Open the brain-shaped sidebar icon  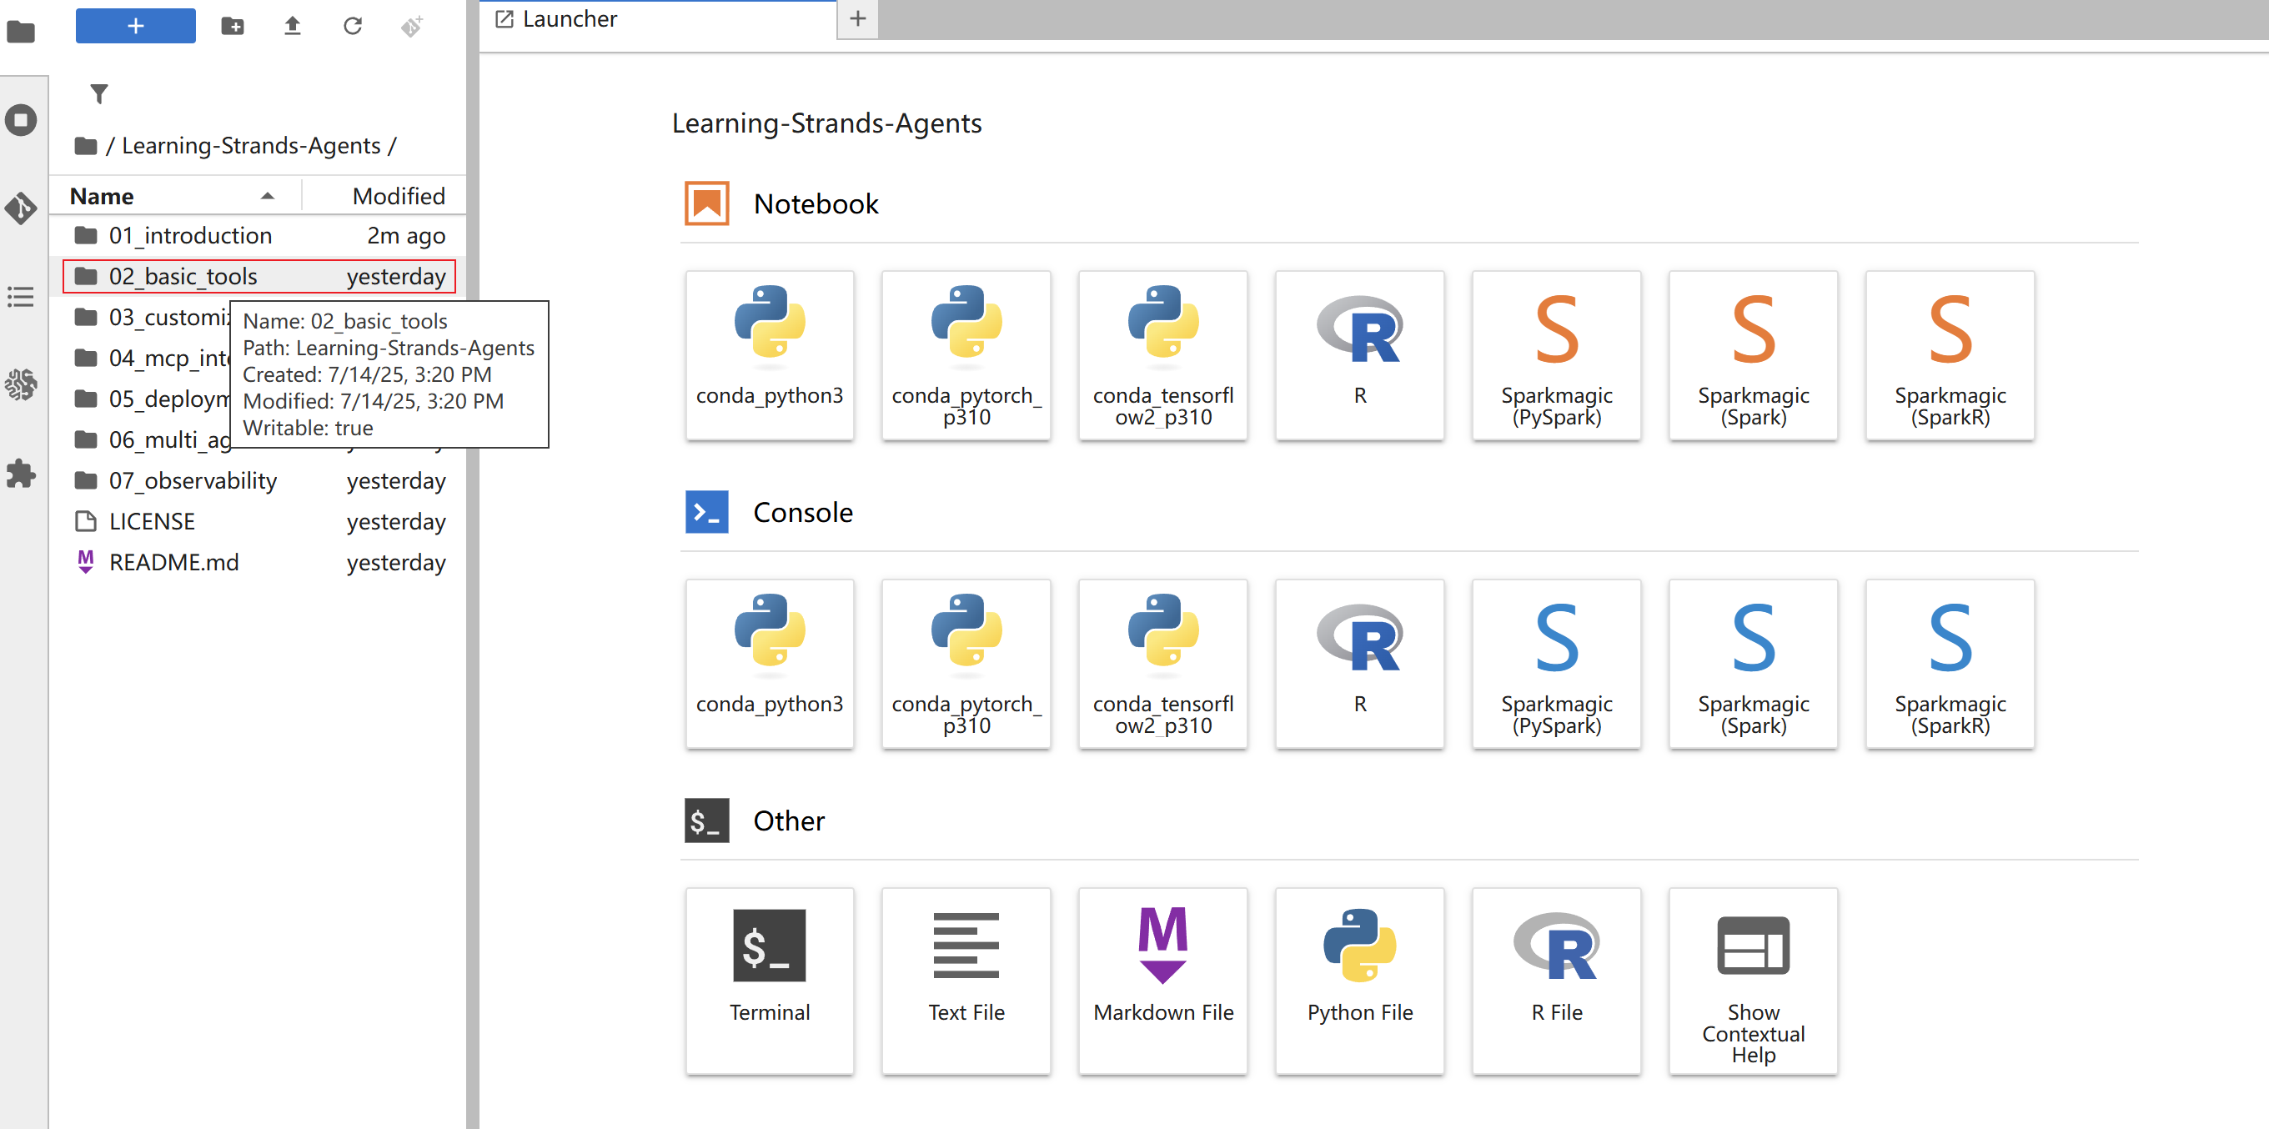pos(21,384)
